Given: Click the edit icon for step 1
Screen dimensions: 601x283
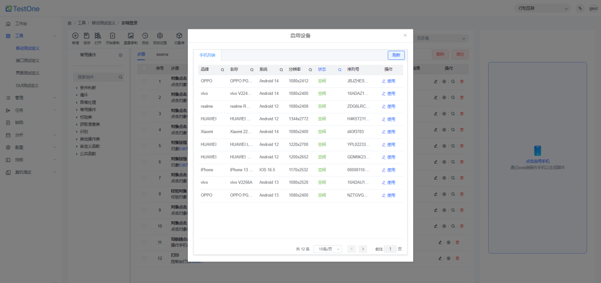Looking at the screenshot, I should click(x=436, y=82).
